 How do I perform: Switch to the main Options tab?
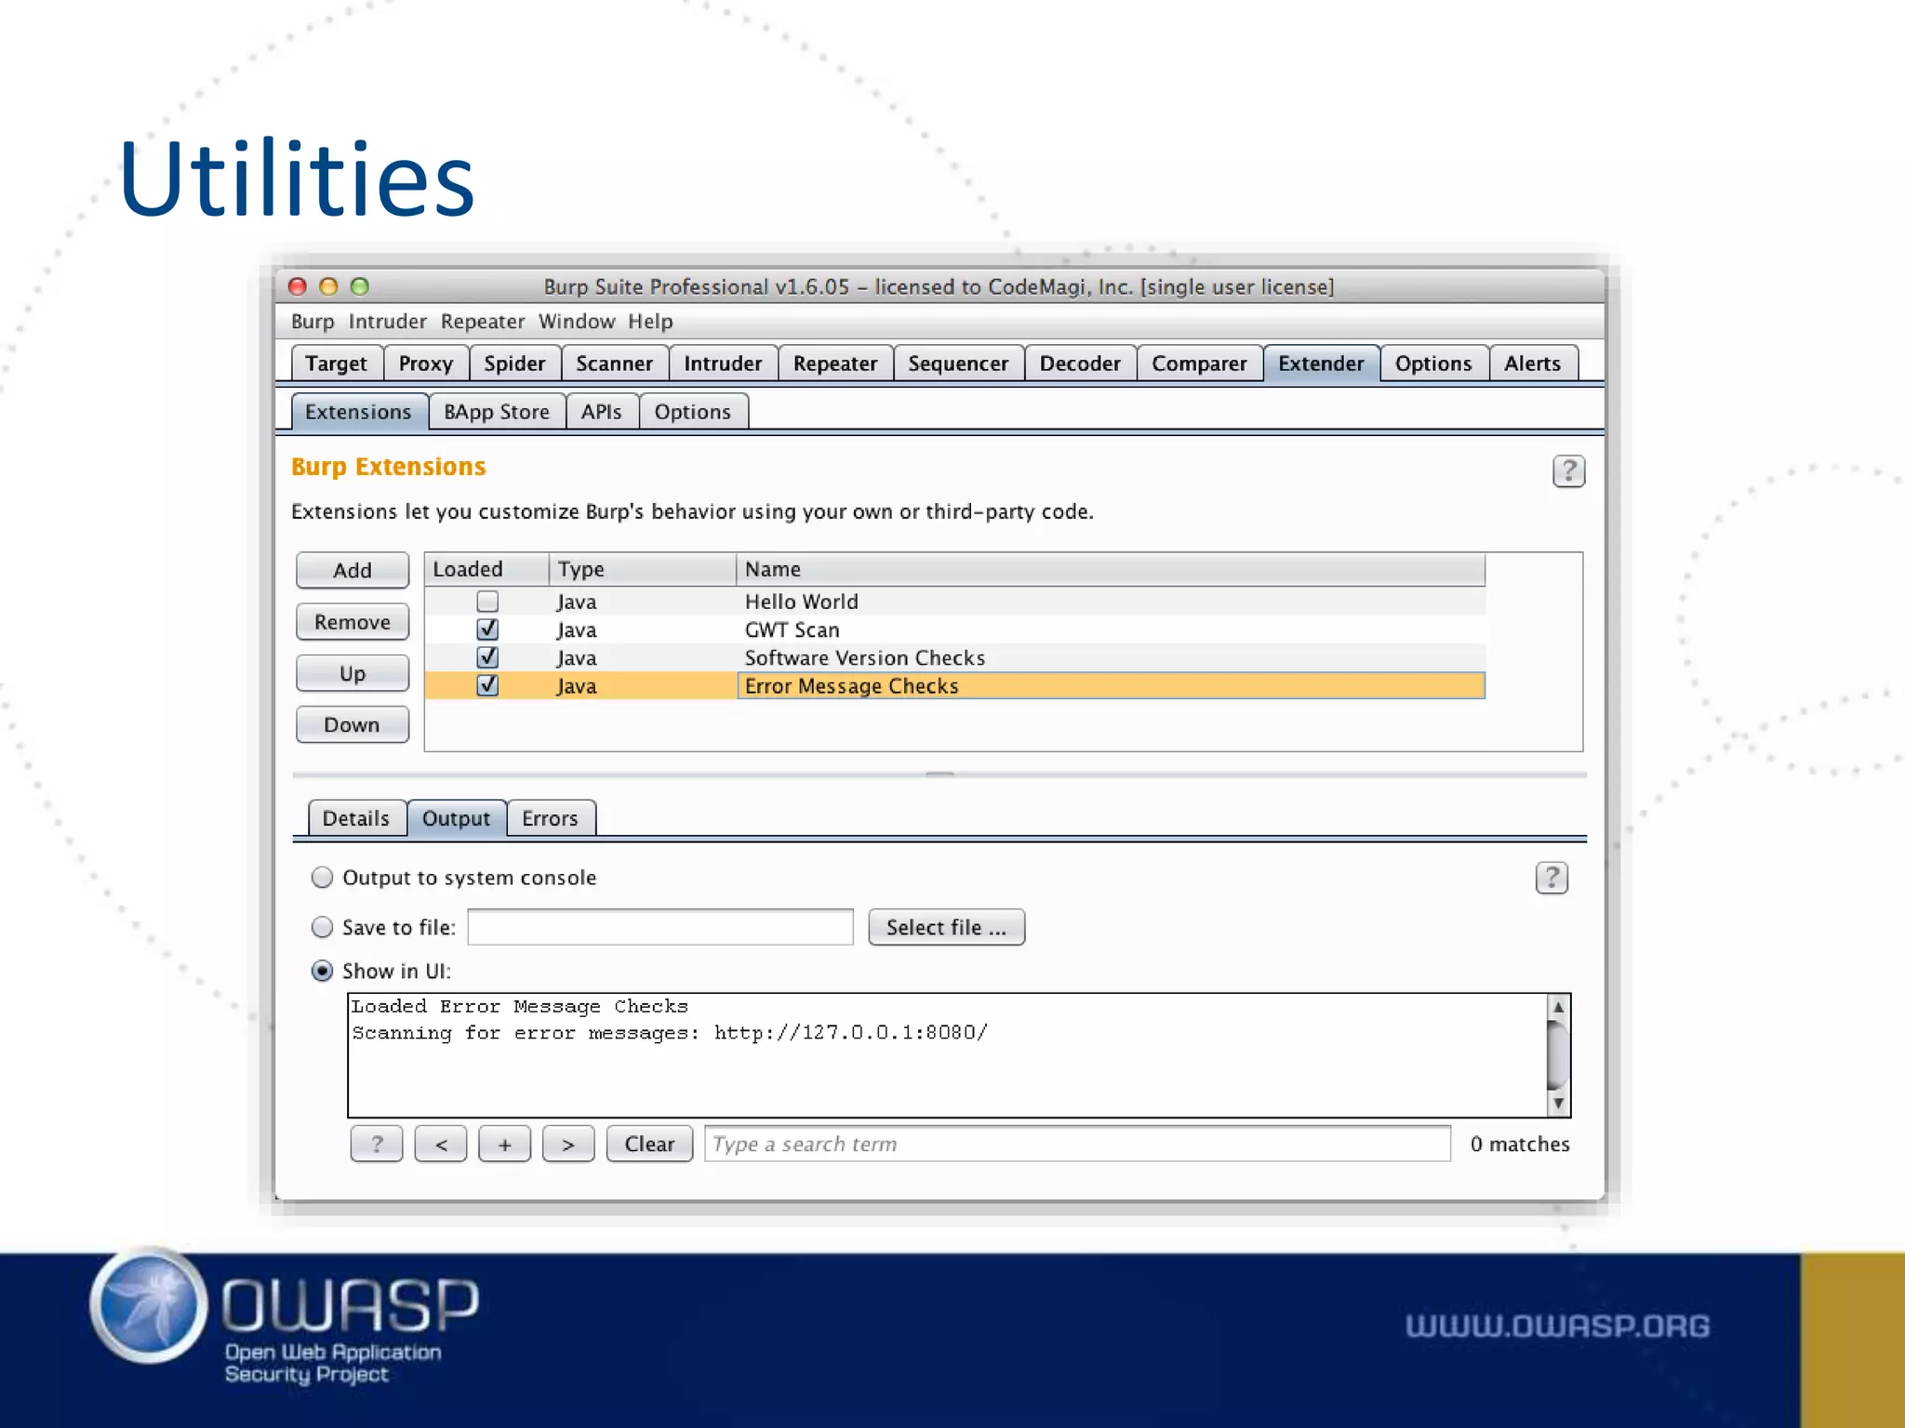(1433, 364)
